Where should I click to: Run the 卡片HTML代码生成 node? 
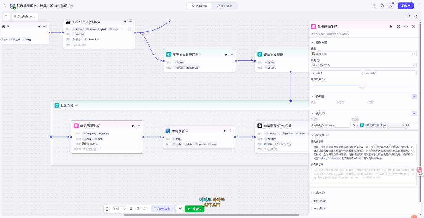click(x=125, y=21)
